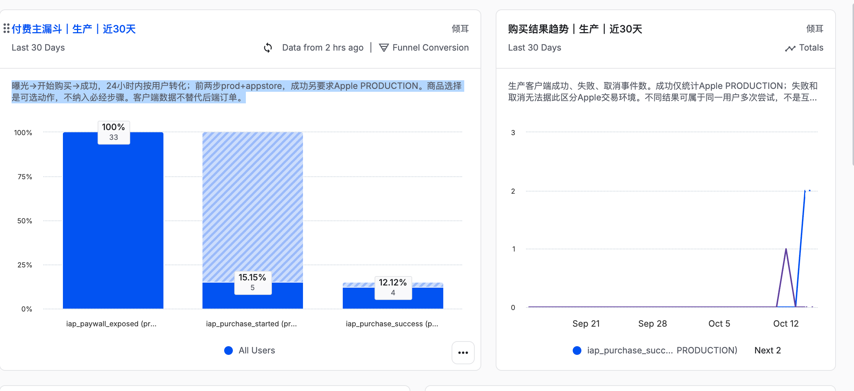The width and height of the screenshot is (854, 391).
Task: Click the iap_purchase_succ... PRODUCTION) legend label
Action: pos(662,351)
